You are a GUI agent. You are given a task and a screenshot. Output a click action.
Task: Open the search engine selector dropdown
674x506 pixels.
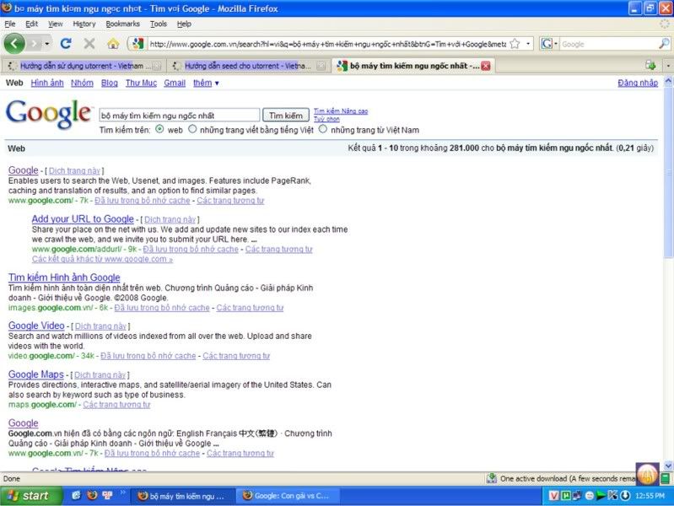pos(549,44)
